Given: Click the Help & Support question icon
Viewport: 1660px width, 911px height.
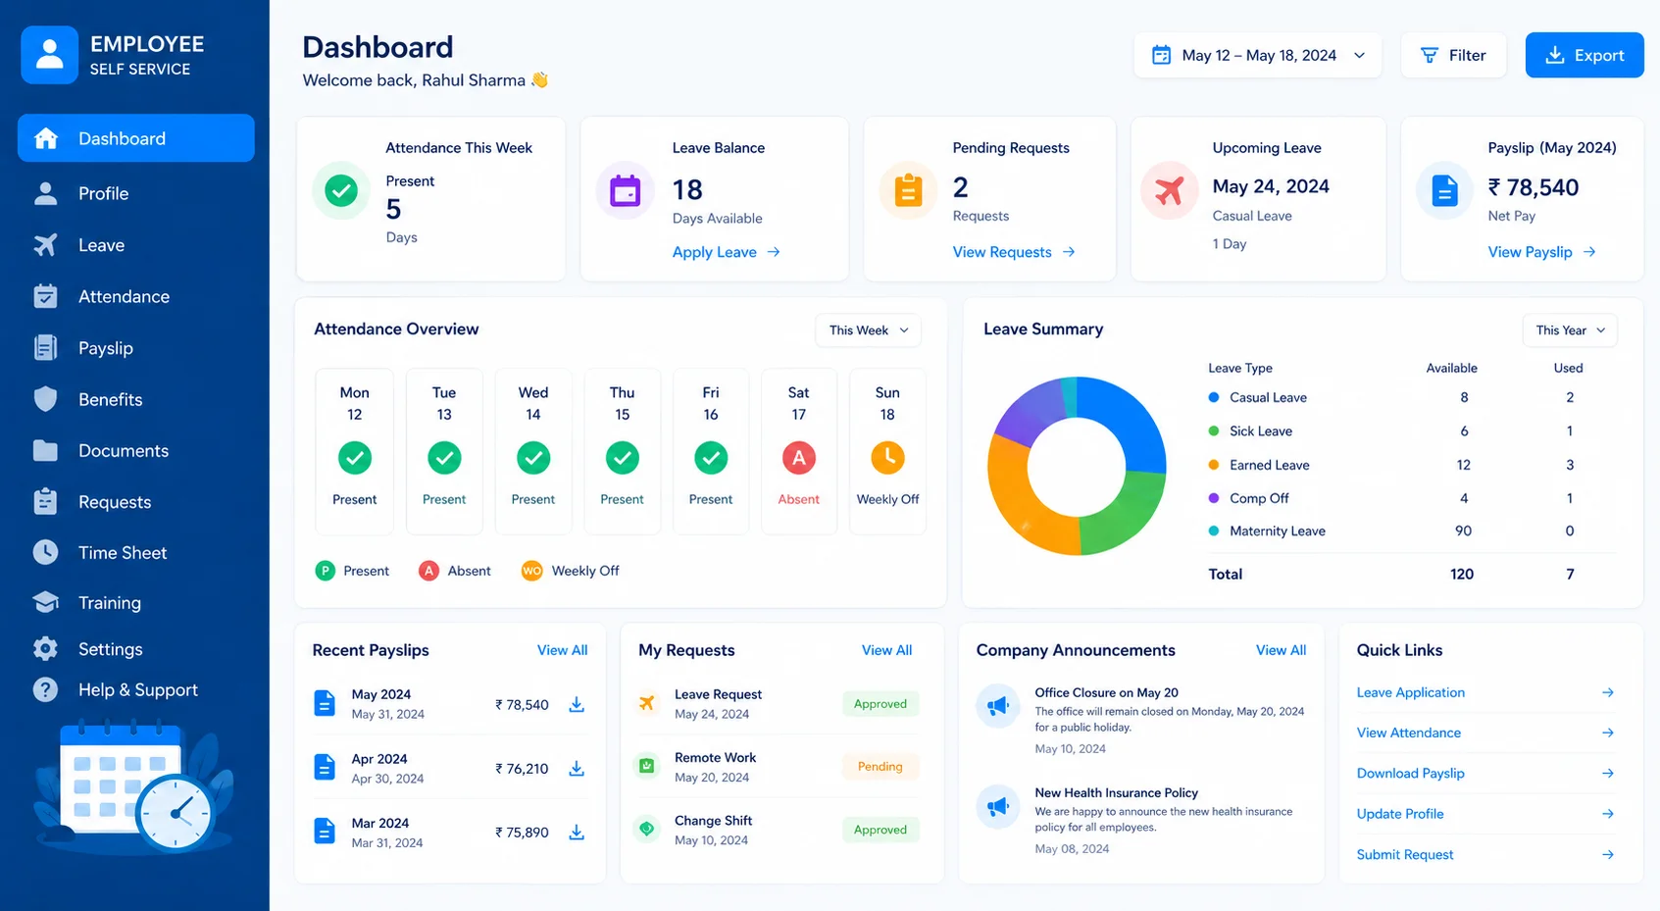Looking at the screenshot, I should pyautogui.click(x=45, y=689).
